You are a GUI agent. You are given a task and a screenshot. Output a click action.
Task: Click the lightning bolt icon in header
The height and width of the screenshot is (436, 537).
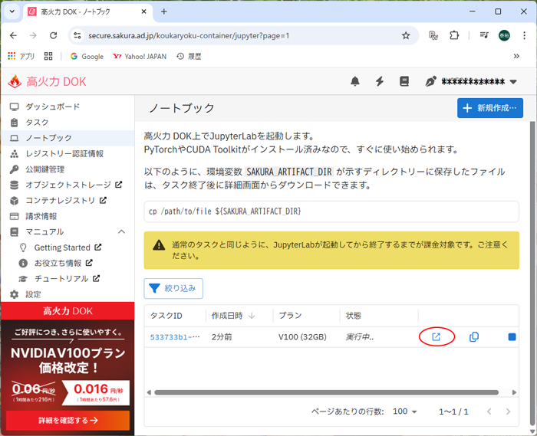pyautogui.click(x=380, y=81)
